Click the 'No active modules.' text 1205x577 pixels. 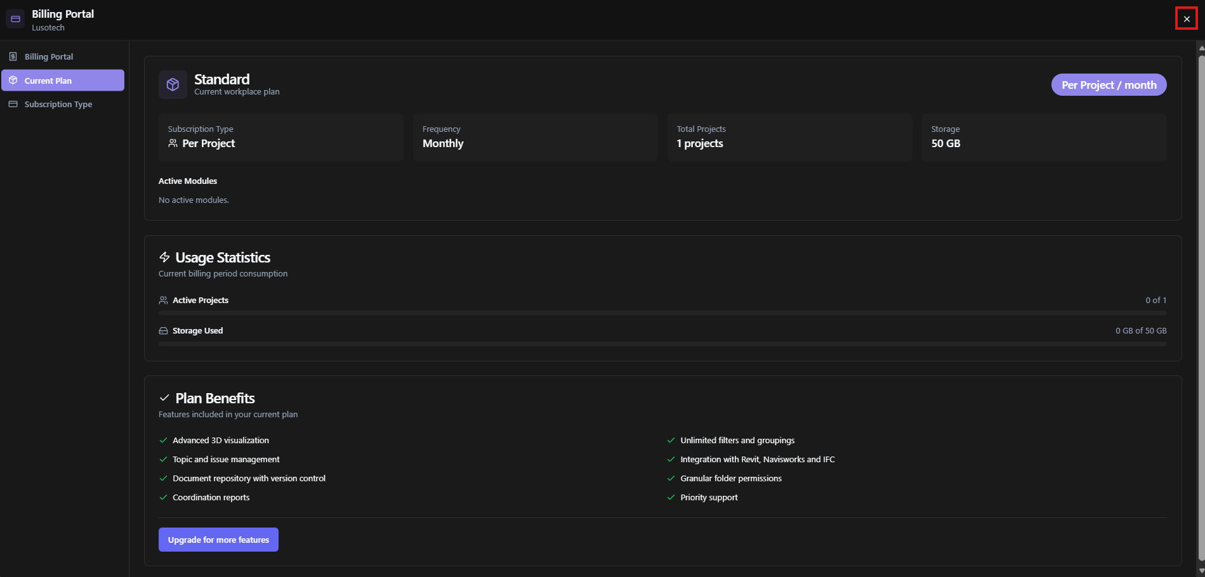(x=194, y=200)
